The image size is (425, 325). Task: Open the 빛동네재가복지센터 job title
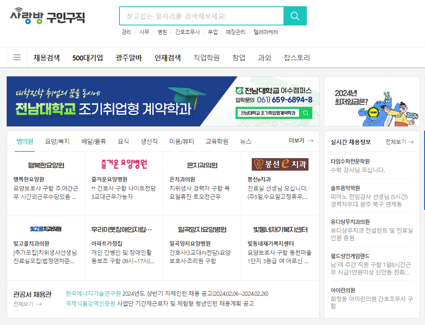[271, 244]
